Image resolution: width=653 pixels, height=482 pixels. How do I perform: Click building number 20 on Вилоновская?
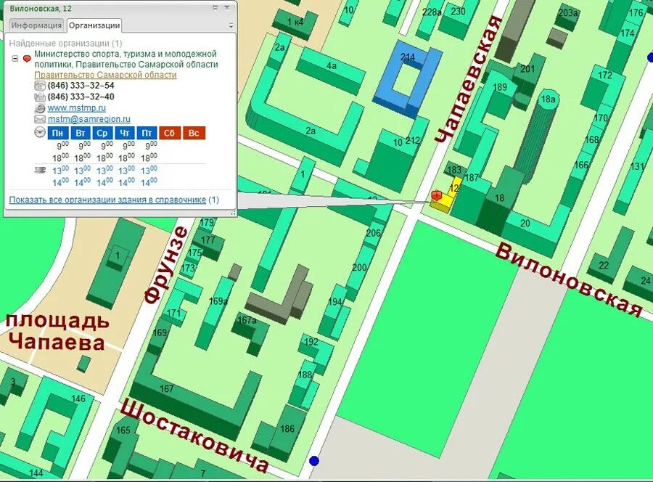coord(525,224)
